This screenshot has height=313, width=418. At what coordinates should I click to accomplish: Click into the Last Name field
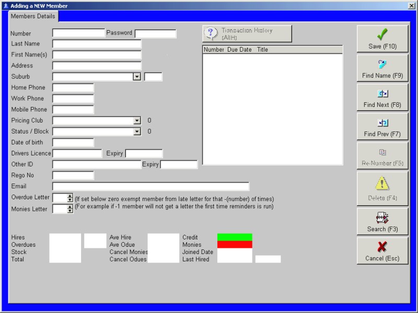click(97, 44)
